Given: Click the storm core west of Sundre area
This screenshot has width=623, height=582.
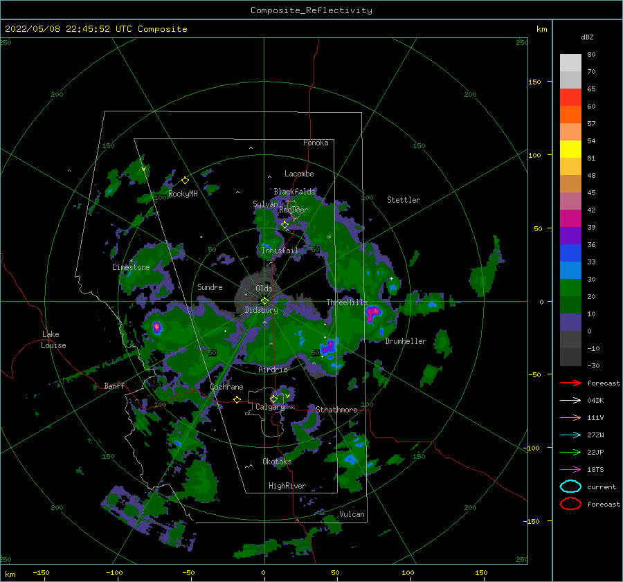Looking at the screenshot, I should (x=157, y=327).
